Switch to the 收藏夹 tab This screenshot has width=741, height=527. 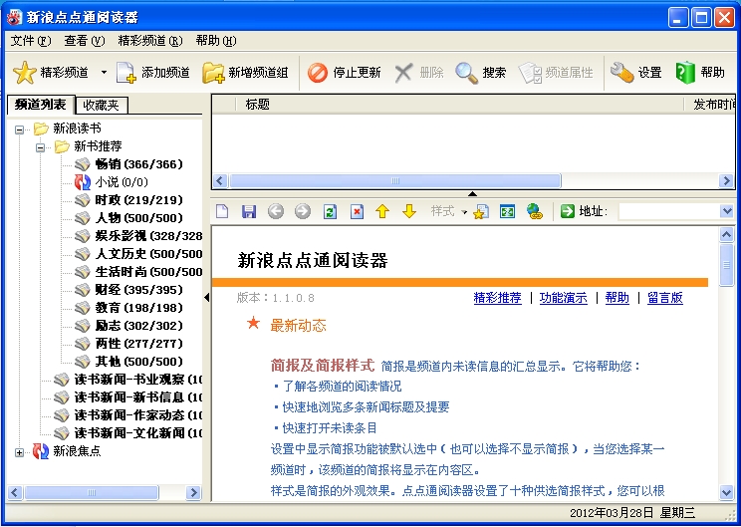[102, 105]
